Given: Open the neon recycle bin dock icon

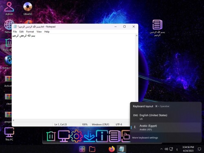Looking at the screenshot, I should click(51, 136).
